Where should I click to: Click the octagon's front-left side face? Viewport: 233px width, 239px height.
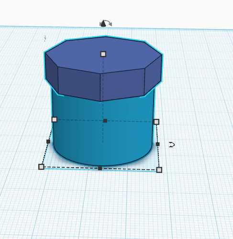point(79,84)
